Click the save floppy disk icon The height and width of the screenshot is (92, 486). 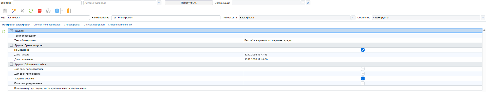(x=5, y=11)
